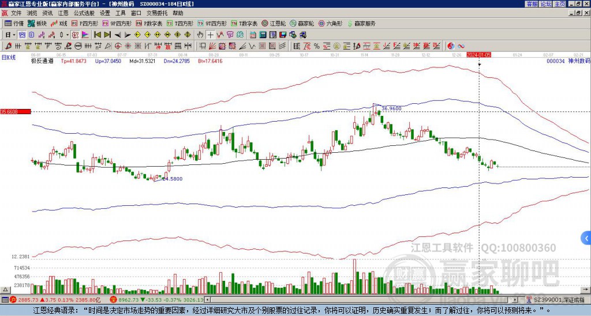Screen dimensions: 591x316
Task: Click the 行情 toolbar button
Action: point(14,23)
